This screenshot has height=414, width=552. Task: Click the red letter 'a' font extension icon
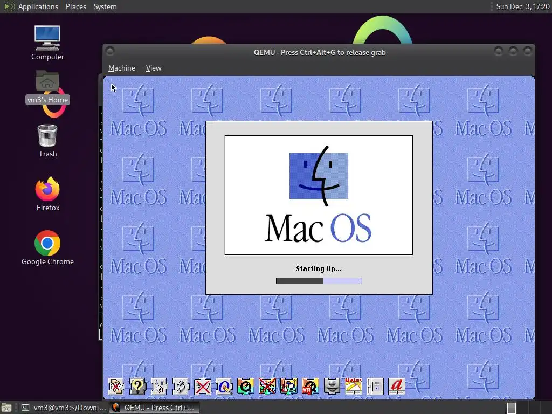click(396, 386)
